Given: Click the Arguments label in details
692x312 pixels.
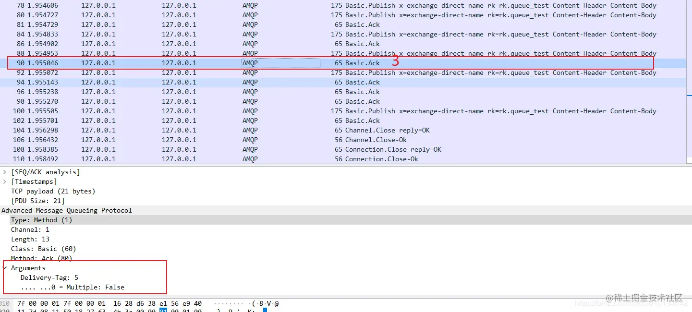Looking at the screenshot, I should (x=28, y=268).
